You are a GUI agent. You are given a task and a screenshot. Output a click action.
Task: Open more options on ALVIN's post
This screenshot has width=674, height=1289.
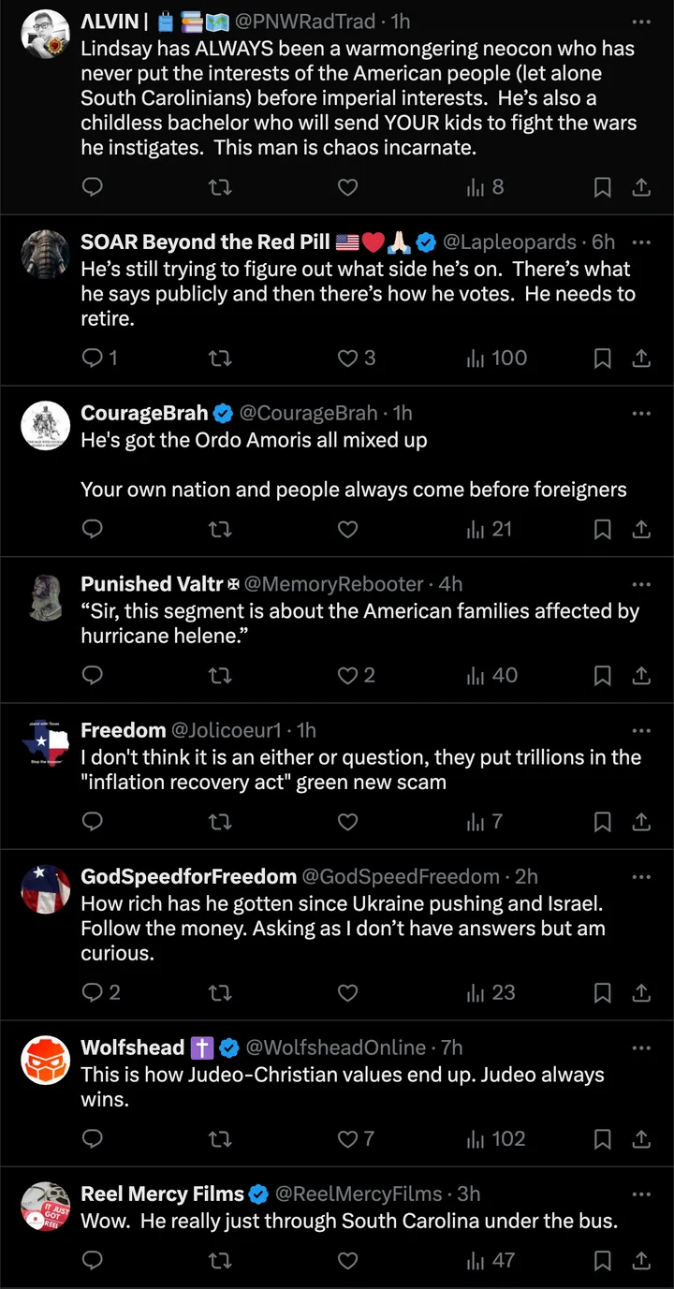(x=641, y=22)
